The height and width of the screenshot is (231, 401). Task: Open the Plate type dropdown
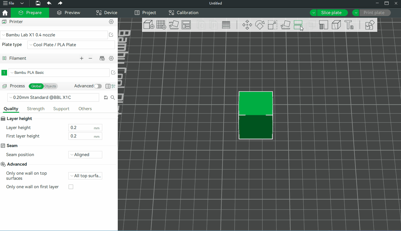coord(71,45)
